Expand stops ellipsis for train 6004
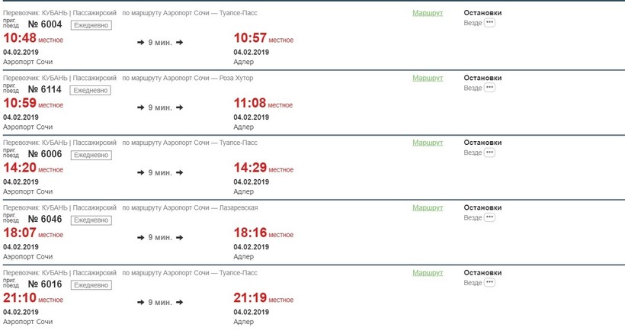The image size is (625, 334). pyautogui.click(x=489, y=23)
